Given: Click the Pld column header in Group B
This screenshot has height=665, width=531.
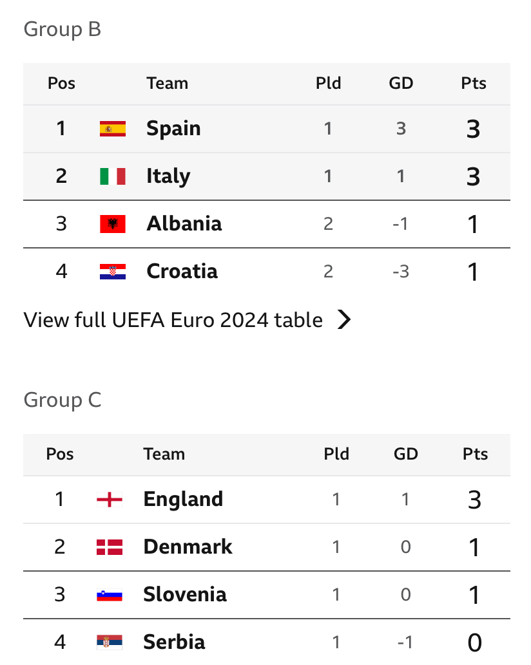Looking at the screenshot, I should [x=328, y=83].
